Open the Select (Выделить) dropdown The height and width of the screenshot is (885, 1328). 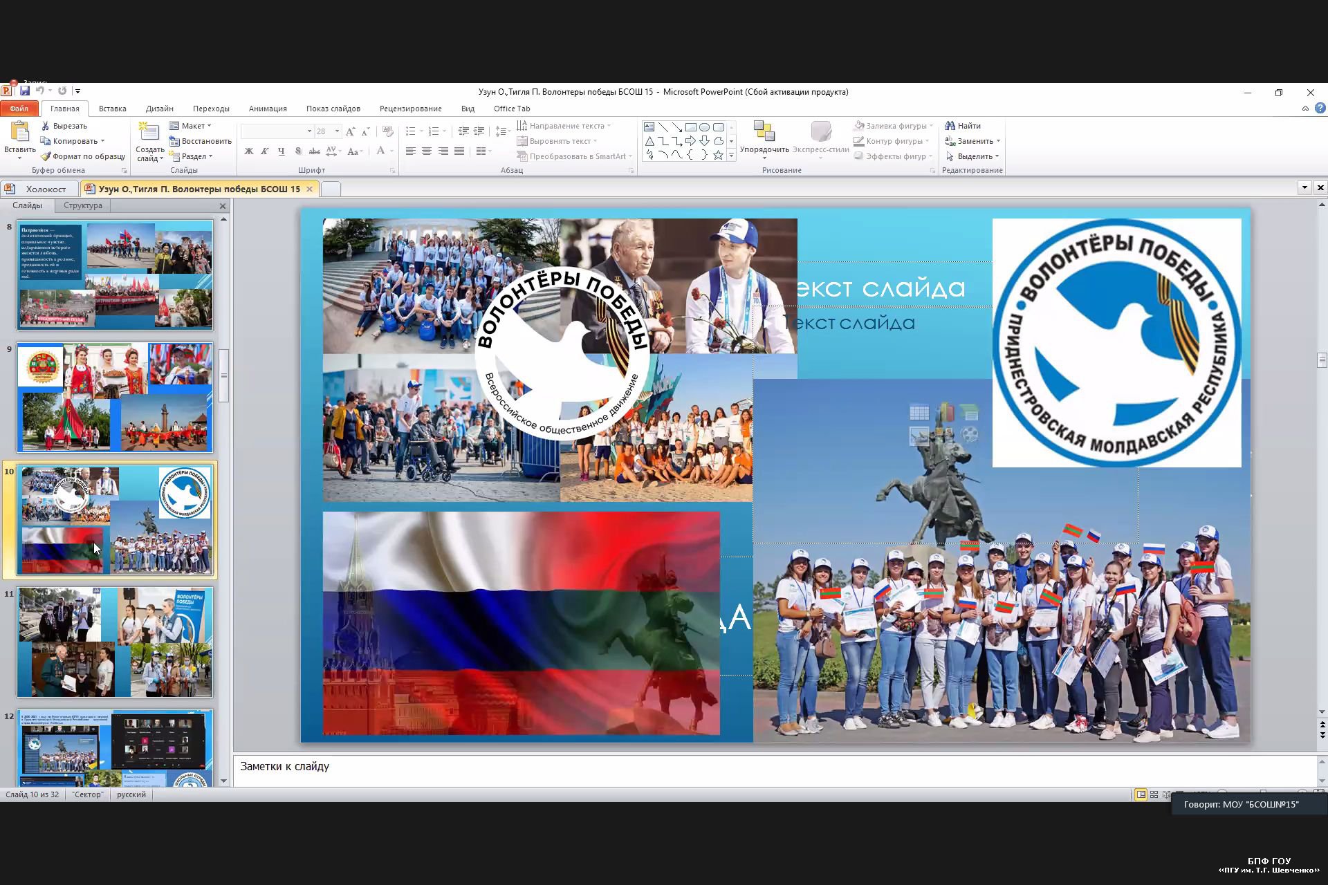(x=972, y=156)
